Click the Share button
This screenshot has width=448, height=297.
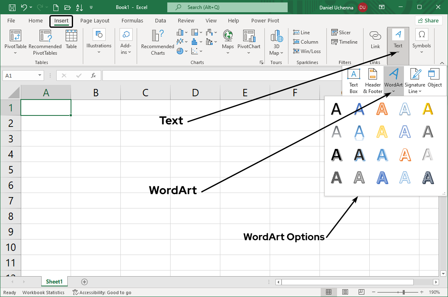429,20
